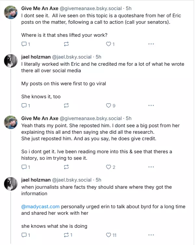
Task: Open more options on first post
Action: pyautogui.click(x=151, y=44)
